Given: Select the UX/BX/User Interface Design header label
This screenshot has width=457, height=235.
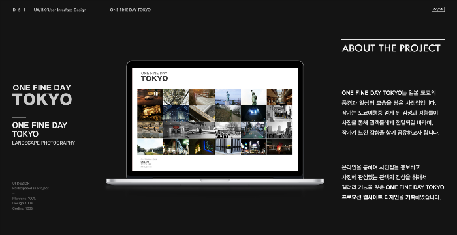Looking at the screenshot, I should 60,10.
